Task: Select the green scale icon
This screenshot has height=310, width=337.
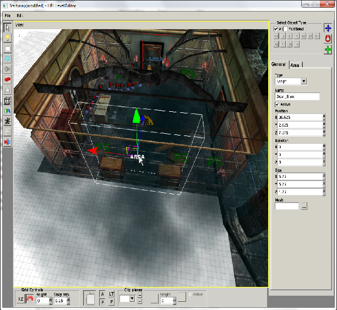Action: click(x=328, y=50)
